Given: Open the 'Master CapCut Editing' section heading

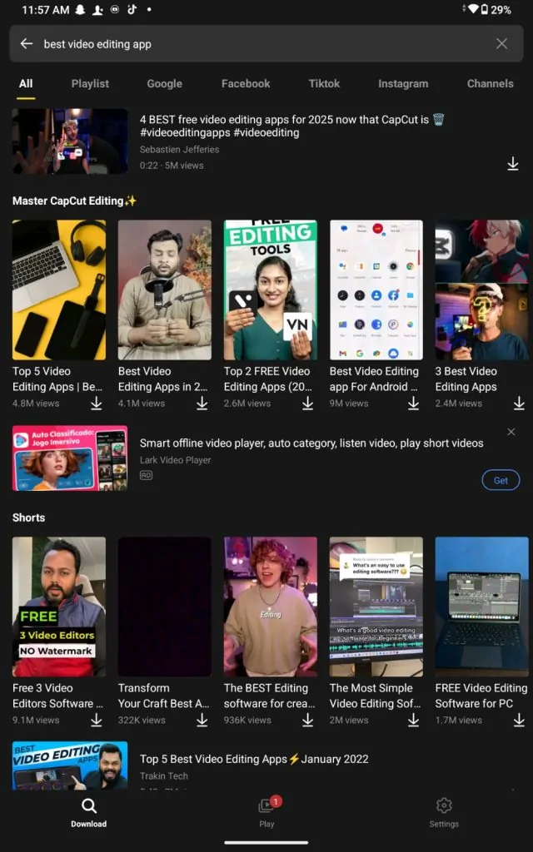Looking at the screenshot, I should tap(74, 201).
